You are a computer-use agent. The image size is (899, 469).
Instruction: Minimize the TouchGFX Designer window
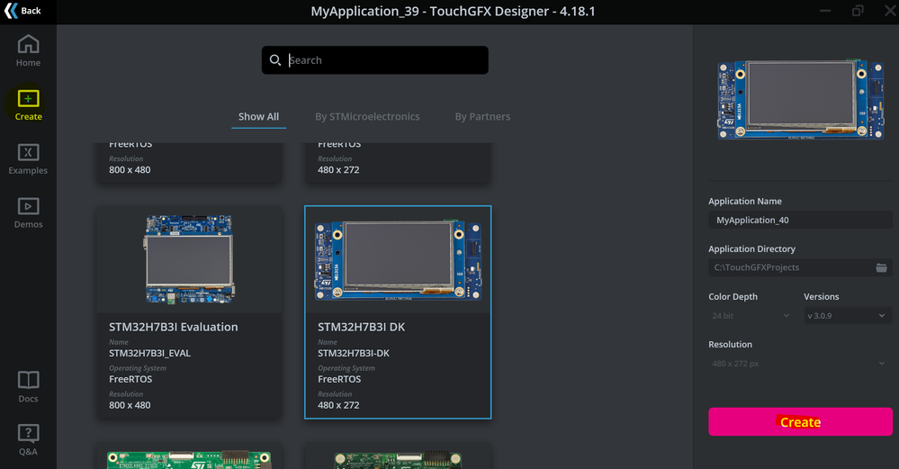825,11
